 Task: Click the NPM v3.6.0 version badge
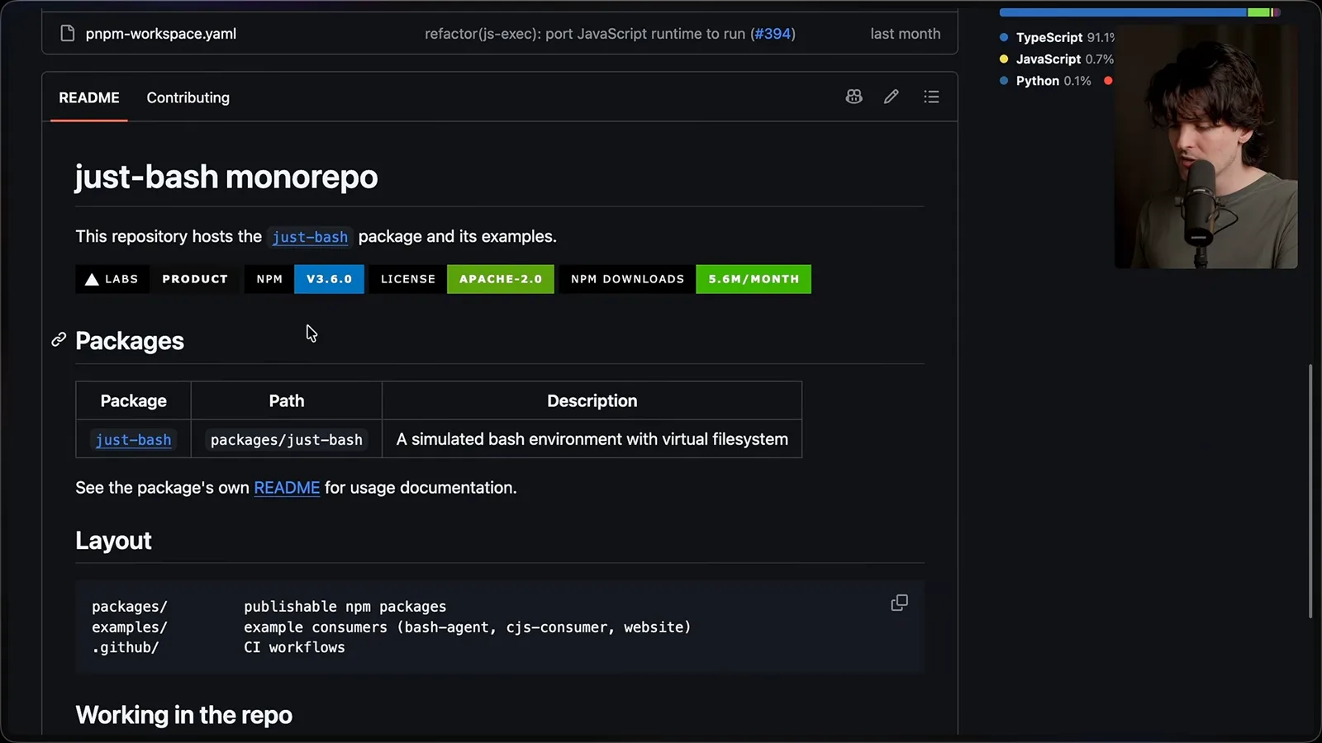(x=304, y=279)
